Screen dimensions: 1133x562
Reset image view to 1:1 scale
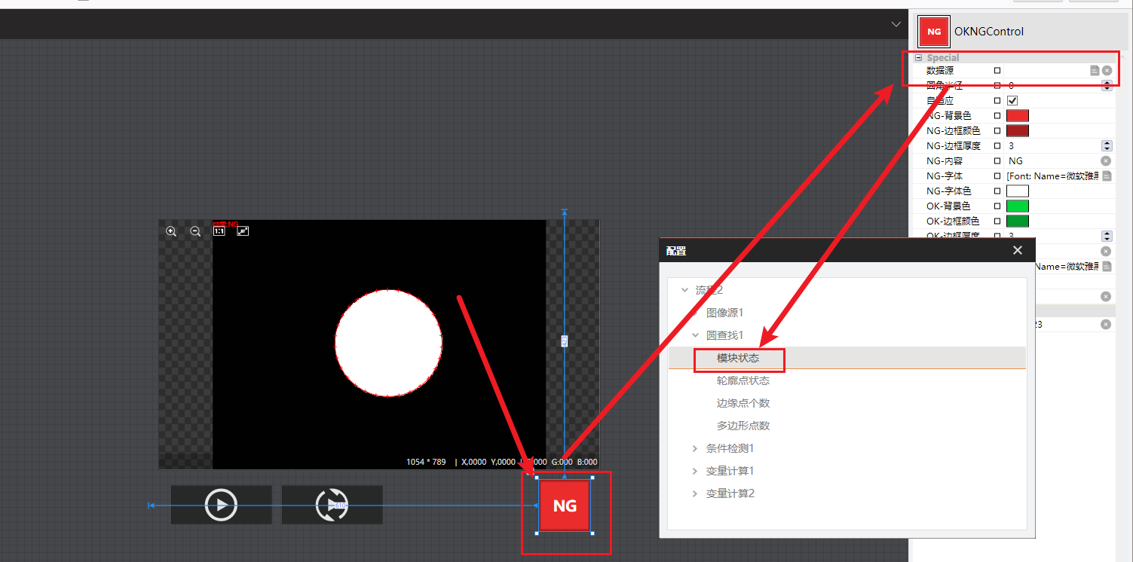pyautogui.click(x=219, y=231)
